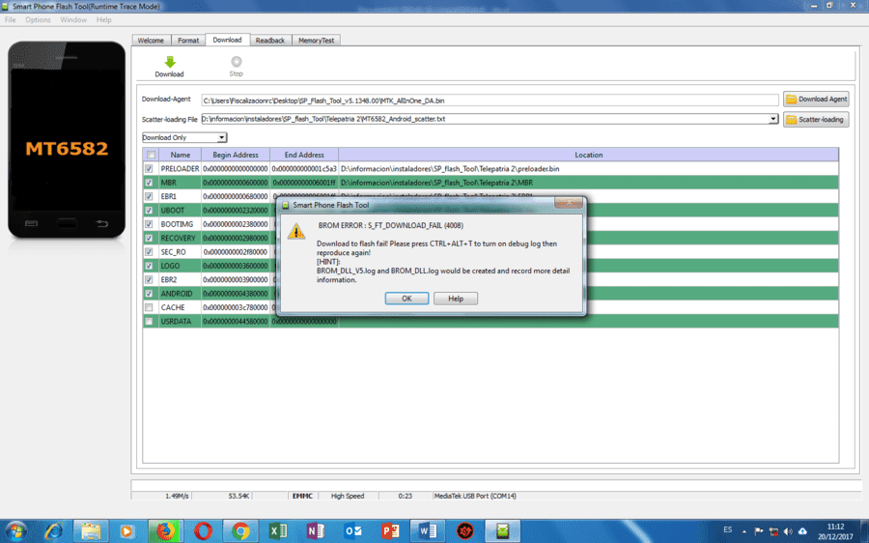Uncheck the PRELOADER checkbox
Screen dimensions: 869x543
149,169
